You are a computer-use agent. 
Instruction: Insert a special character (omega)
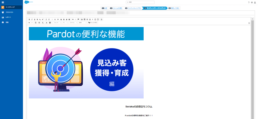pyautogui.click(x=90, y=20)
